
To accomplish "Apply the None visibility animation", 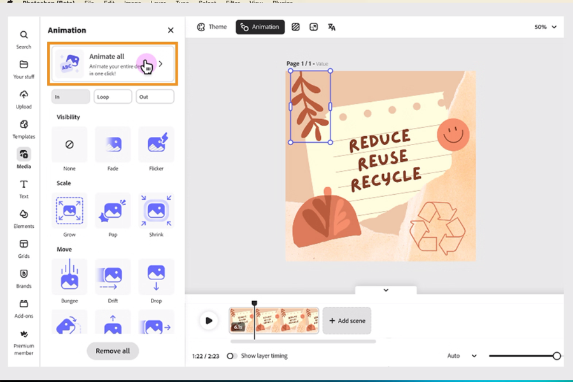I will point(69,145).
